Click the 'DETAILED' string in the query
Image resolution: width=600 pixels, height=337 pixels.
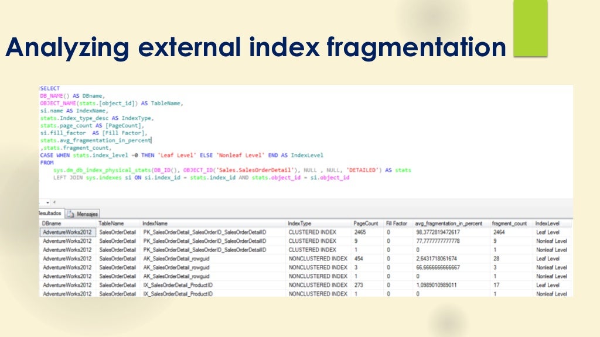pyautogui.click(x=362, y=170)
